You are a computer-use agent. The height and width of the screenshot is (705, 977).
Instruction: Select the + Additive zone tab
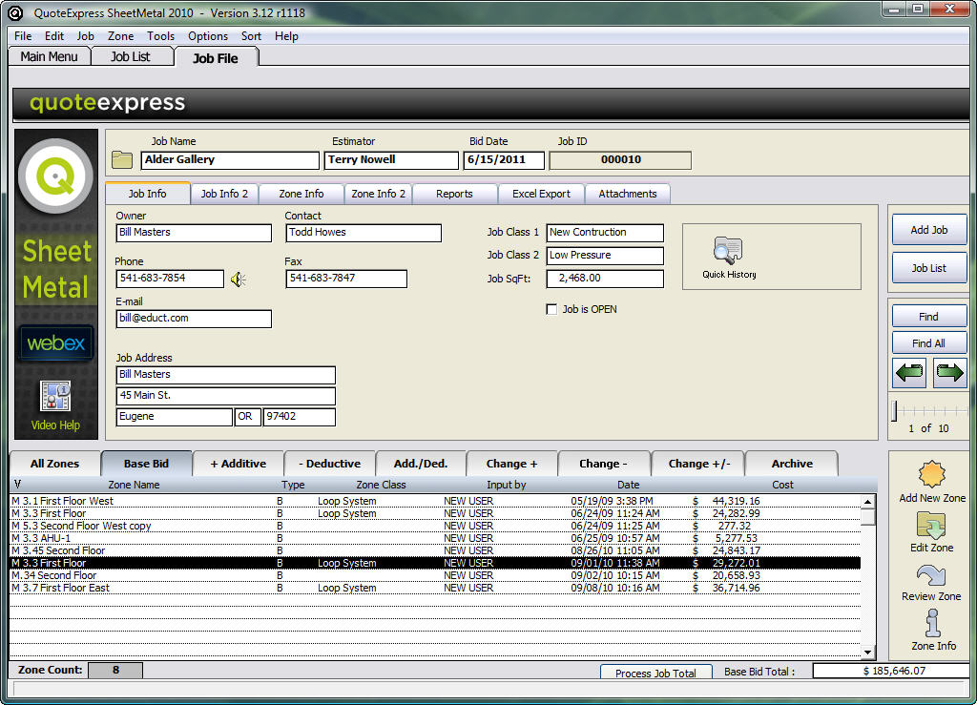[238, 464]
